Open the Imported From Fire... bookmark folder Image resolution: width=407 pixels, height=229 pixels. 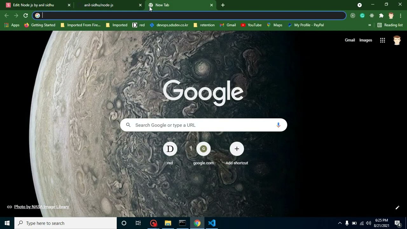pyautogui.click(x=80, y=25)
